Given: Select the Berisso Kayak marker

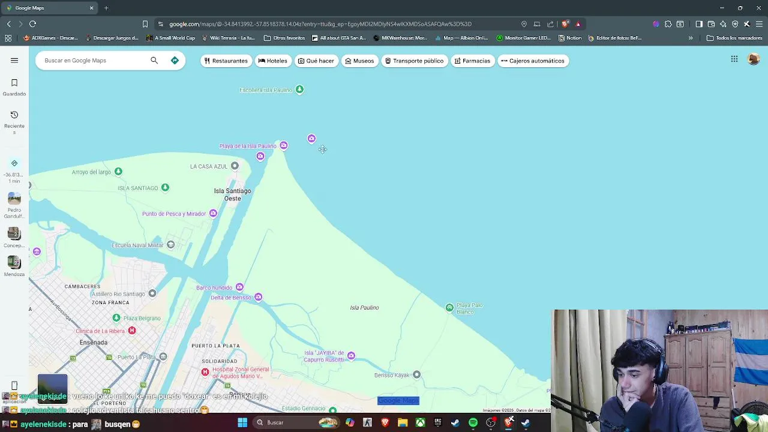Looking at the screenshot, I should tap(416, 374).
